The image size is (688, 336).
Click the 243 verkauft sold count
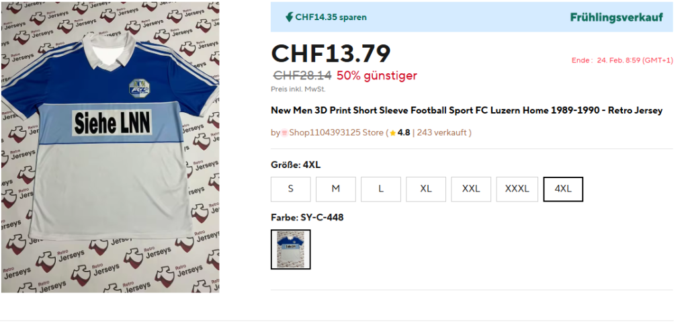[x=442, y=133]
